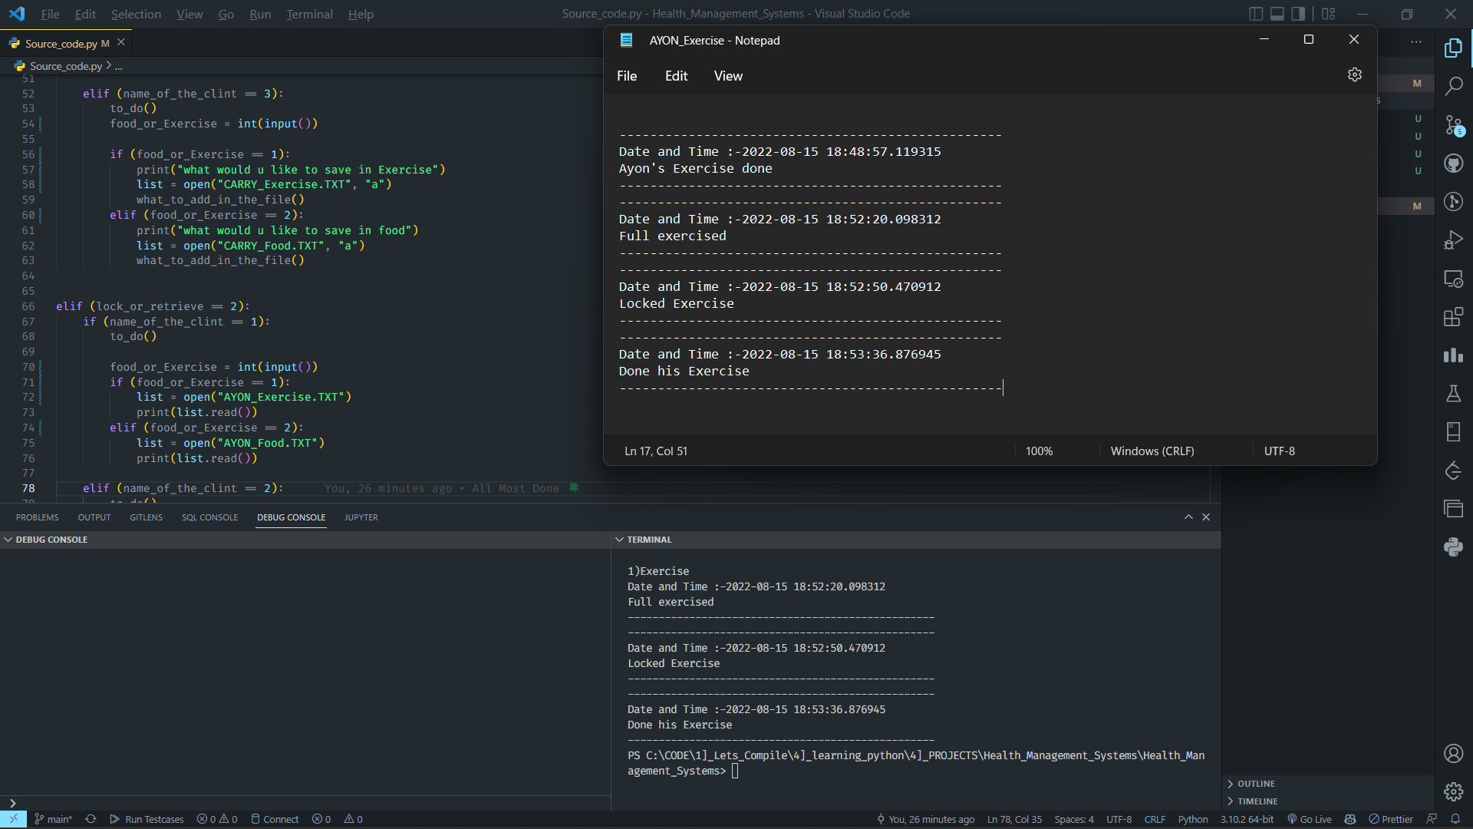Open Remote Explorer view
This screenshot has height=829, width=1473.
[x=1453, y=279]
